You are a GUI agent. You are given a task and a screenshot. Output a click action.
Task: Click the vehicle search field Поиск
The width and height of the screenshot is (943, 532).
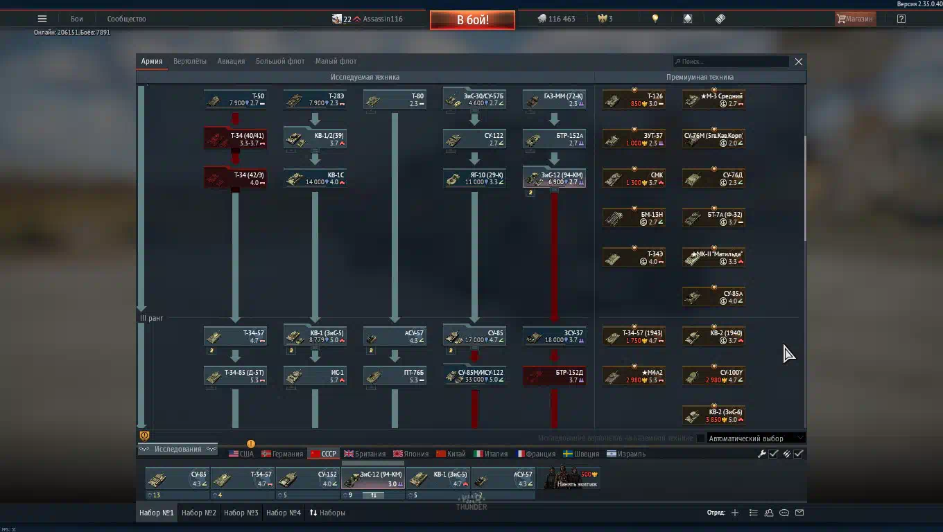(x=731, y=62)
